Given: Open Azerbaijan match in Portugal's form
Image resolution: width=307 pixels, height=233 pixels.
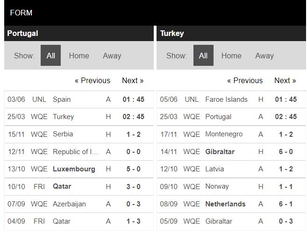Looking at the screenshot, I should pos(79,204).
